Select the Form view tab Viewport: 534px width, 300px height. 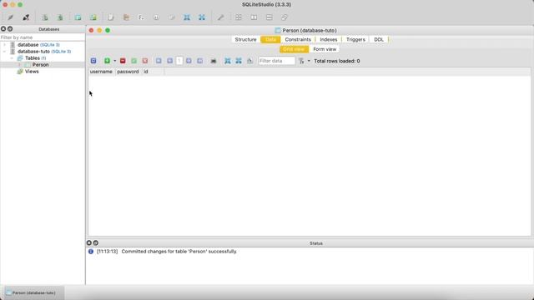(x=325, y=49)
